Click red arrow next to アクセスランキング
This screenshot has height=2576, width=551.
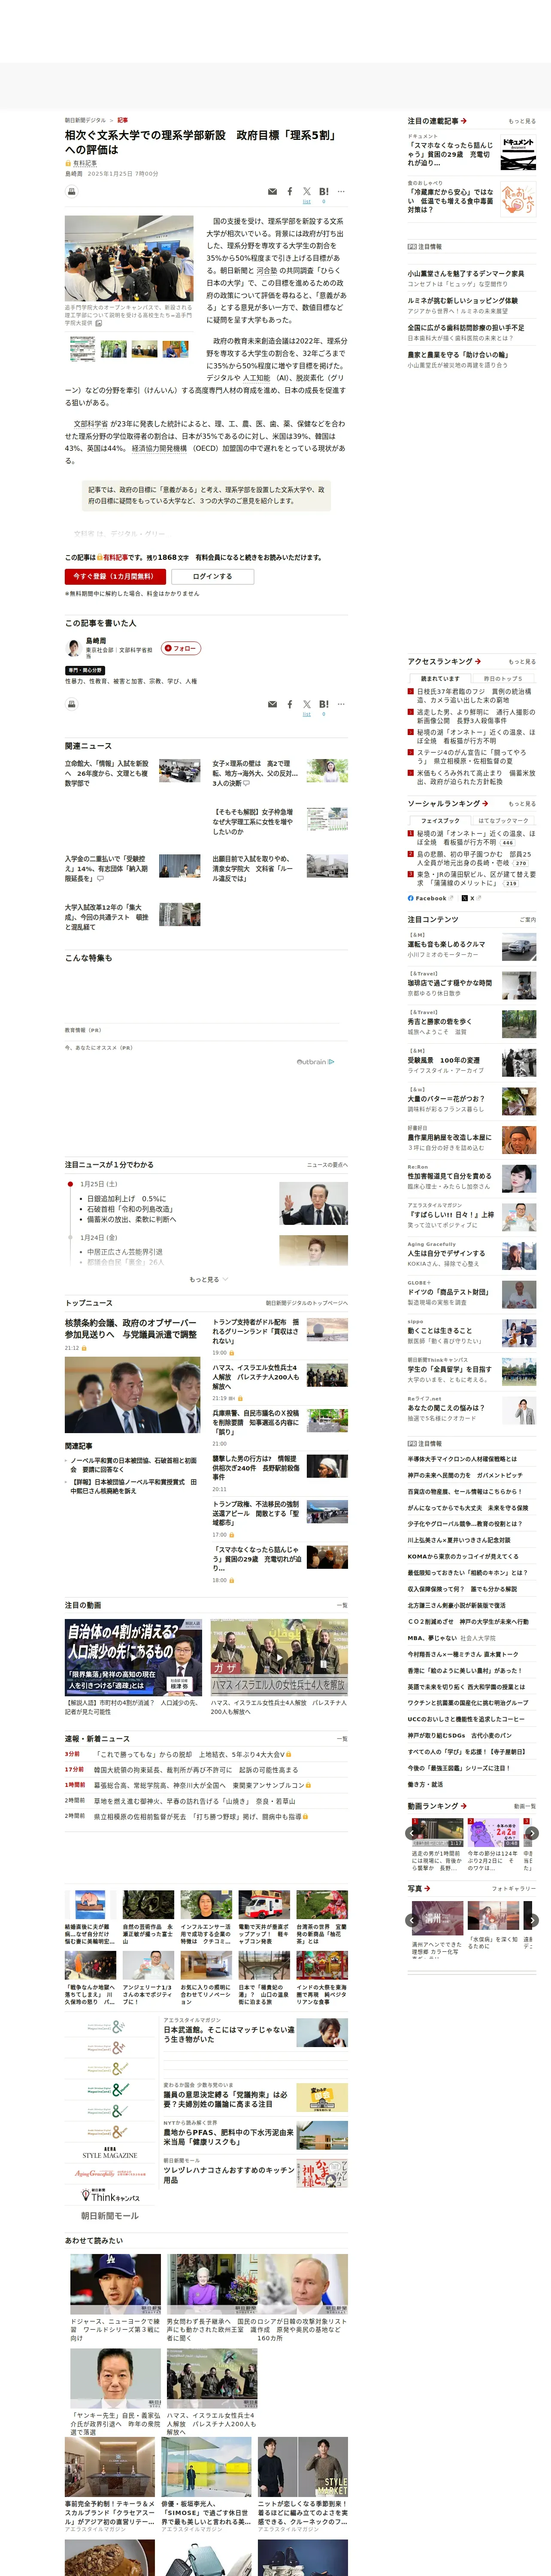(478, 661)
